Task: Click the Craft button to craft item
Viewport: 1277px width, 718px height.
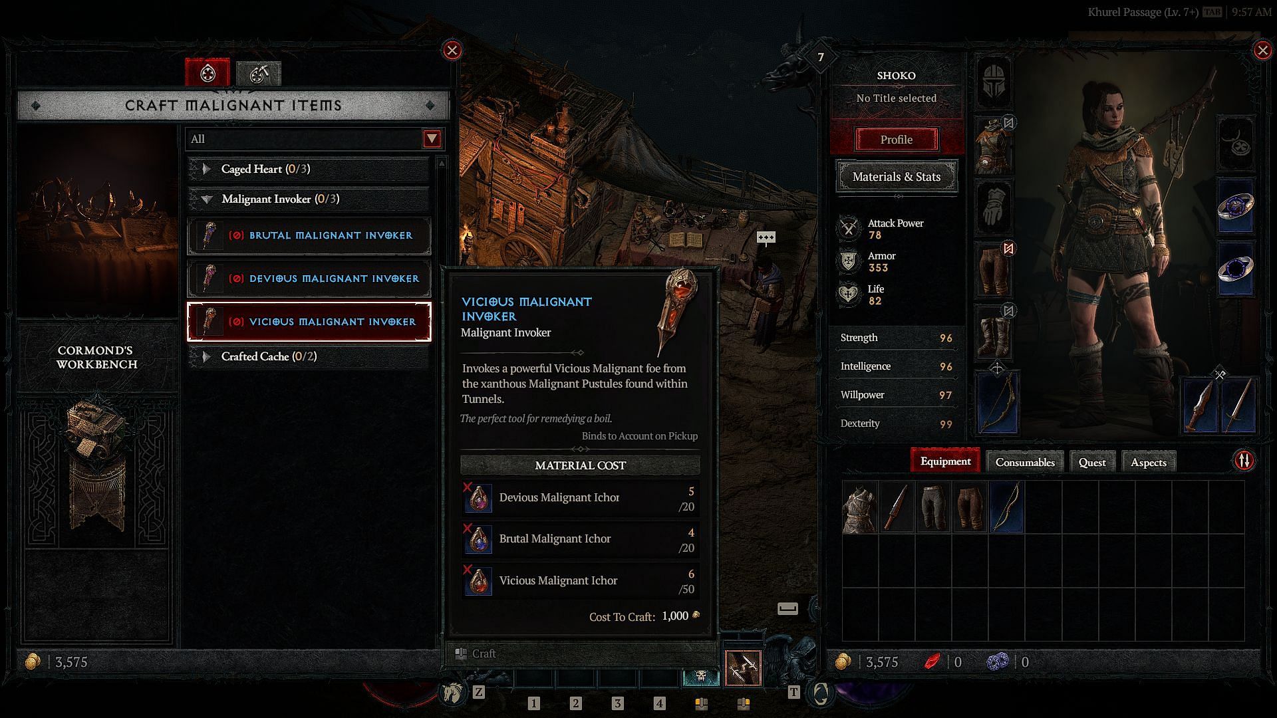Action: pos(580,652)
